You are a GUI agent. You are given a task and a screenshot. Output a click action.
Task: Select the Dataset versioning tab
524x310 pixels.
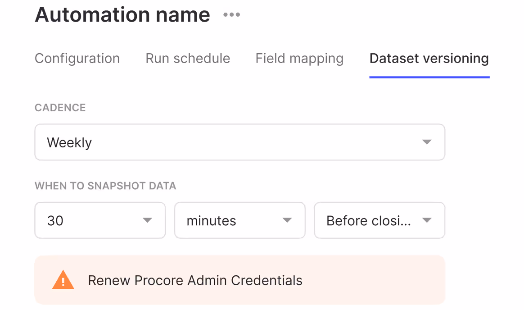[x=429, y=59]
